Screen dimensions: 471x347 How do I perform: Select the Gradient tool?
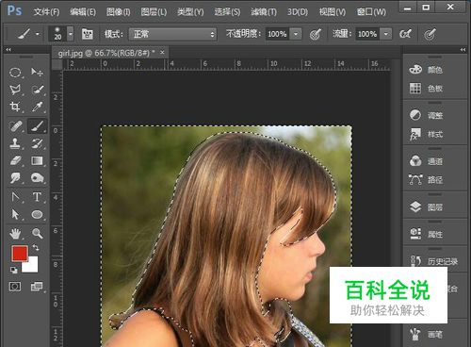tap(38, 160)
